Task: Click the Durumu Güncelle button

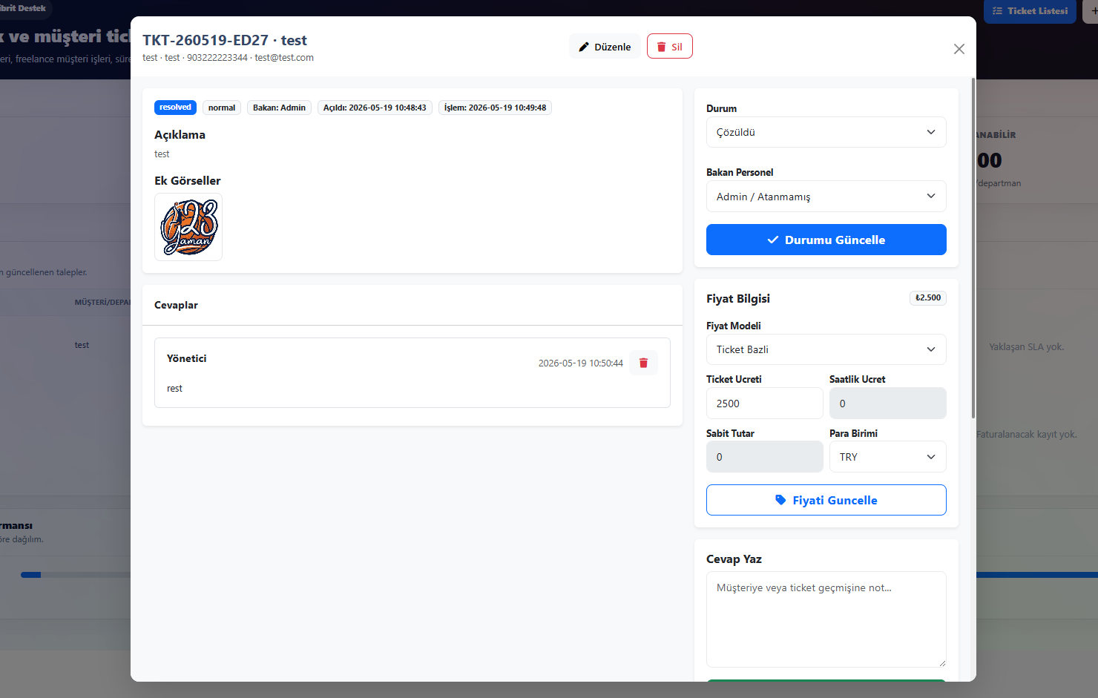Action: coord(826,240)
